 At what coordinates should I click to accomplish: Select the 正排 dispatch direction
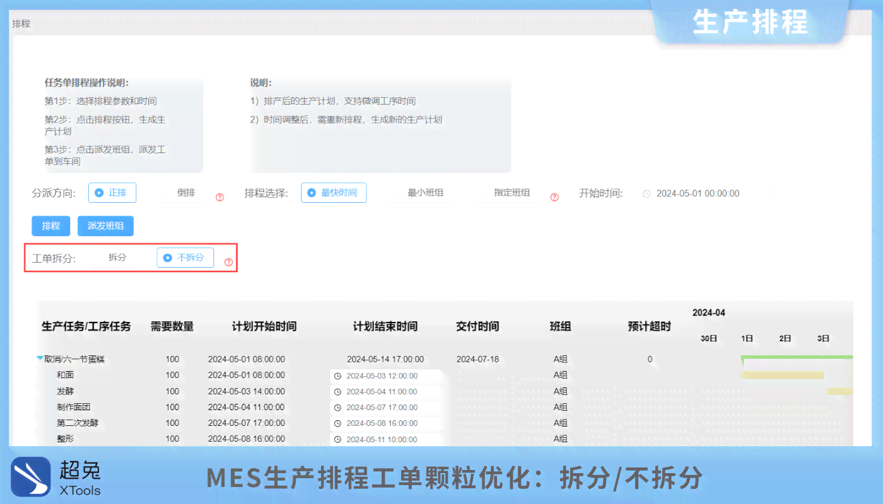(112, 193)
